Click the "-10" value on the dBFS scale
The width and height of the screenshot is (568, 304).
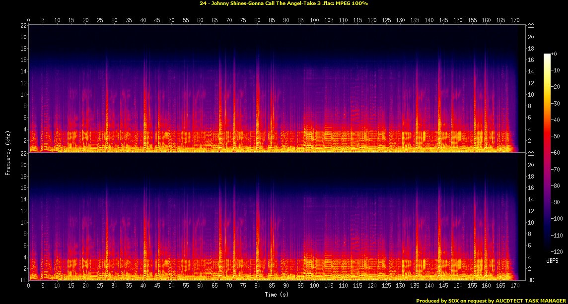point(555,70)
